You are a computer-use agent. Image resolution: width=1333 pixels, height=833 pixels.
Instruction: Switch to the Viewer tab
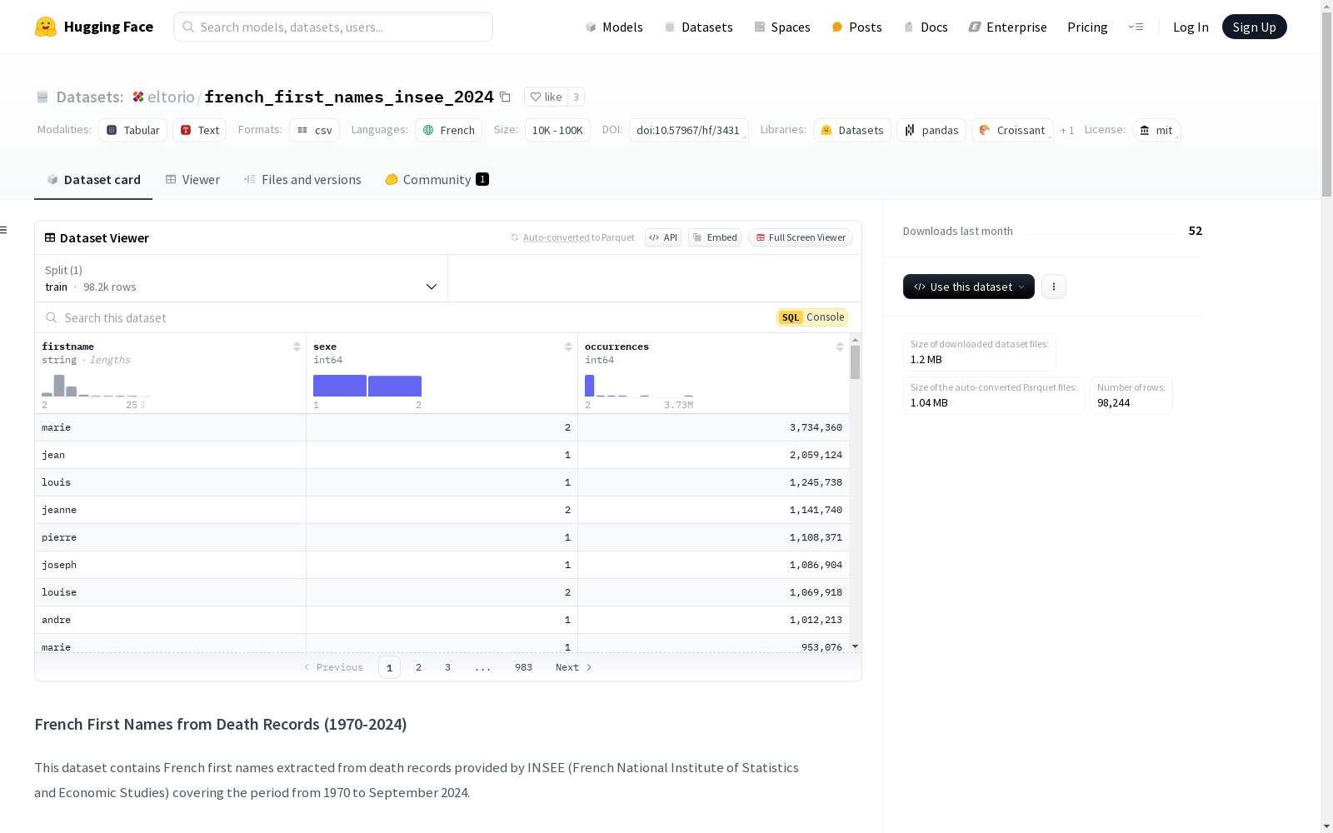pos(192,179)
